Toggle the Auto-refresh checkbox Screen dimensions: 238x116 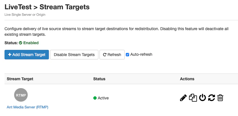click(127, 55)
